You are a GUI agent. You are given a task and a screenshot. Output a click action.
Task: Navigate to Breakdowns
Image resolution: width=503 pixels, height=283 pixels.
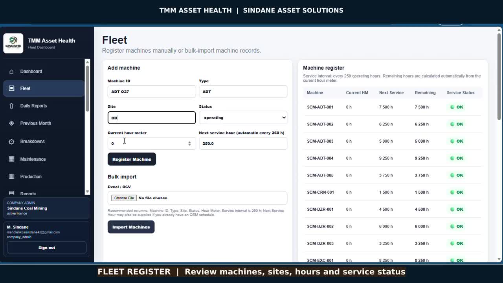click(x=44, y=141)
